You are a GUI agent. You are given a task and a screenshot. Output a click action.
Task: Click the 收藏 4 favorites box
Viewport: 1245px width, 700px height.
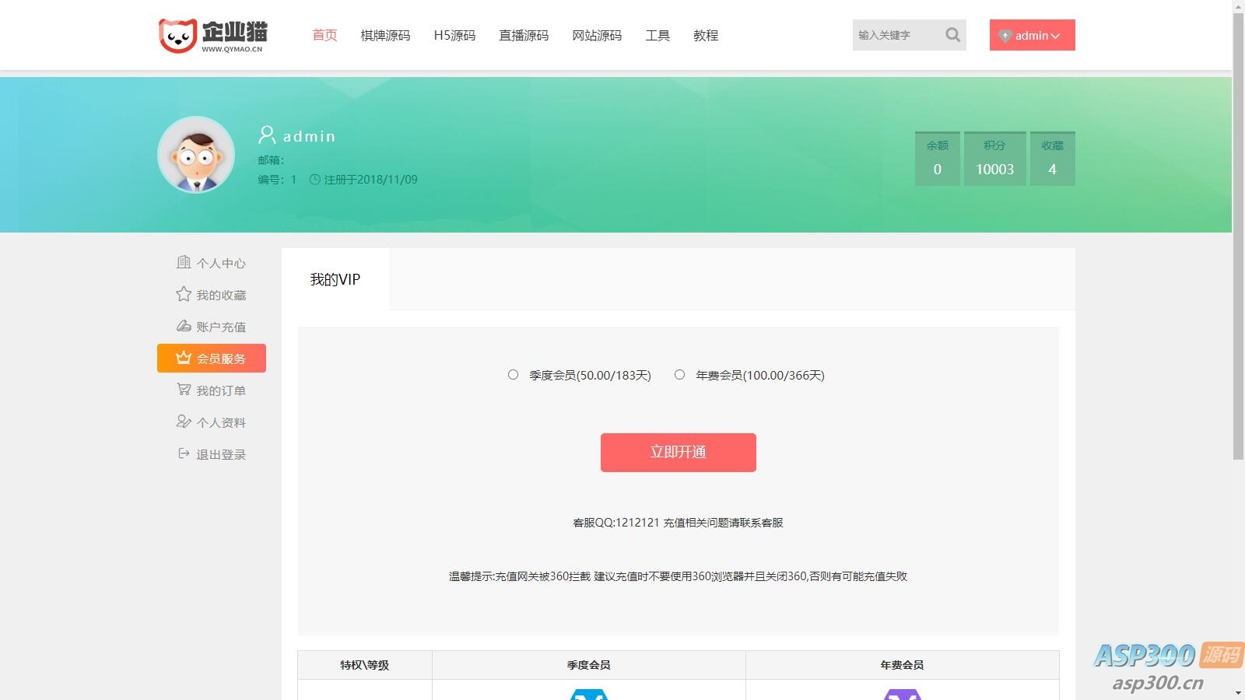[1053, 159]
